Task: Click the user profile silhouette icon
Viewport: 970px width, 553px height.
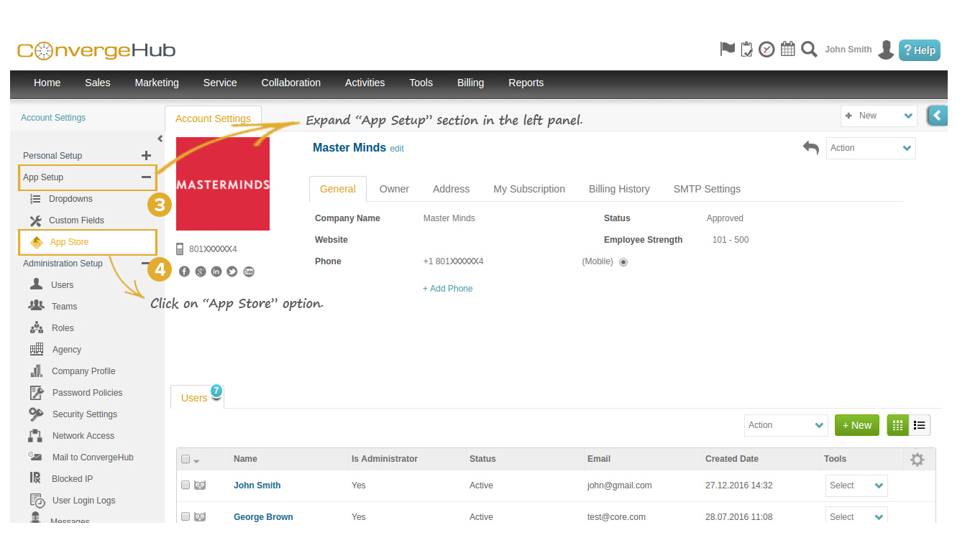Action: click(x=886, y=50)
